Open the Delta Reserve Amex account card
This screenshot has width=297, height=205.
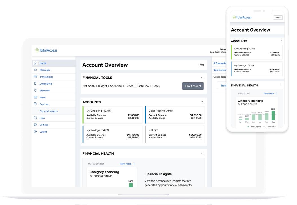(x=175, y=115)
